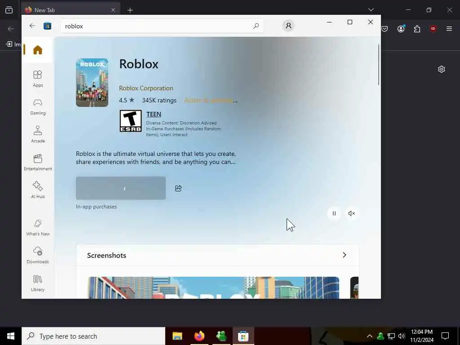460x345 pixels.
Task: Open File Explorer from the taskbar
Action: point(177,336)
